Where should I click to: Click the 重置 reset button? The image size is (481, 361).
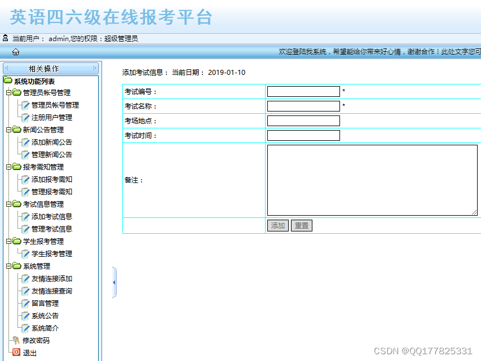pos(302,225)
